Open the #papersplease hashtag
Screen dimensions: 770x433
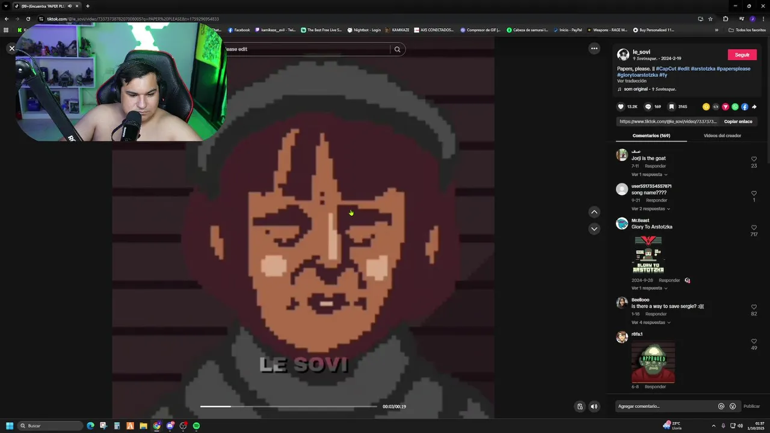click(x=733, y=69)
